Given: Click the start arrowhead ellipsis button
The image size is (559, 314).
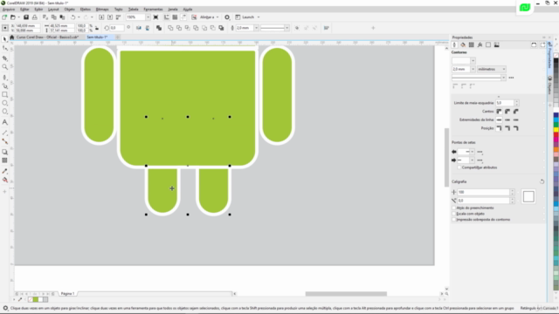Looking at the screenshot, I should click(480, 152).
